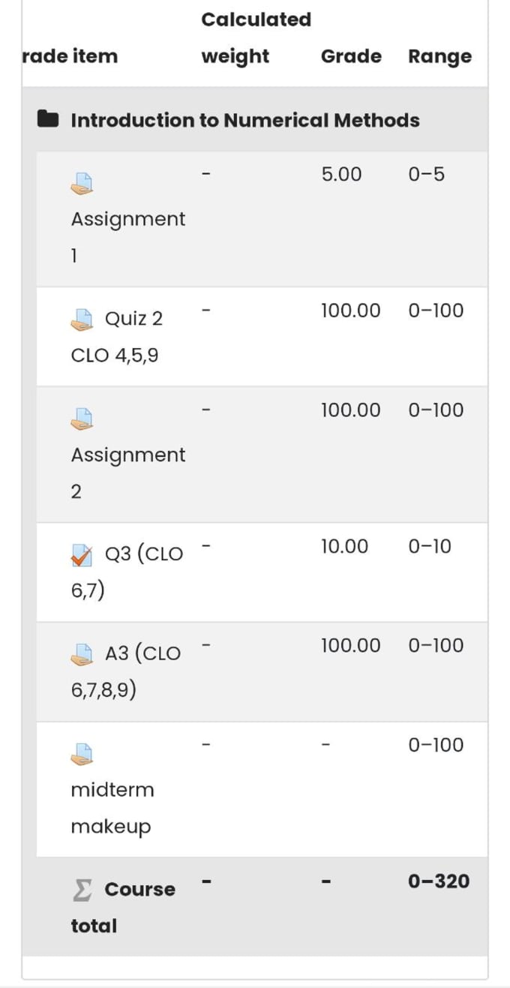Open A3 (CLO 6,7,8,9) link

(x=126, y=671)
